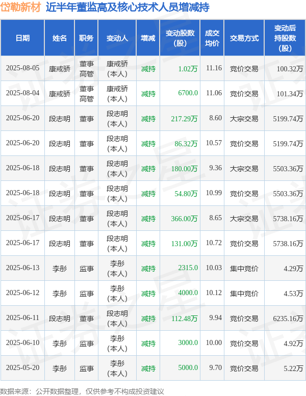Click the average price 9.36
Image resolution: width=306 pixels, height=396 pixels.
(x=215, y=168)
